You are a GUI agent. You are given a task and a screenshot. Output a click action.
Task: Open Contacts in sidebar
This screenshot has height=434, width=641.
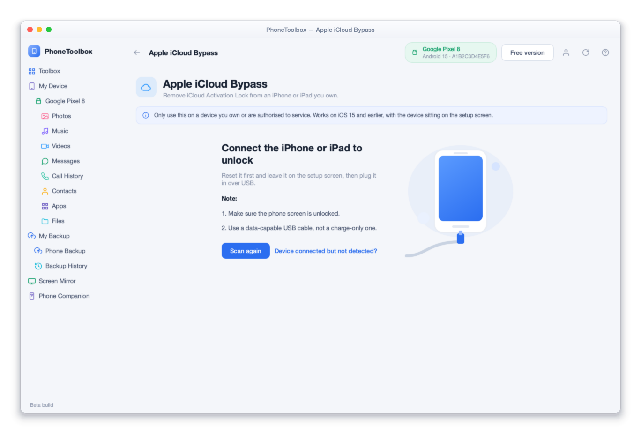pyautogui.click(x=64, y=191)
